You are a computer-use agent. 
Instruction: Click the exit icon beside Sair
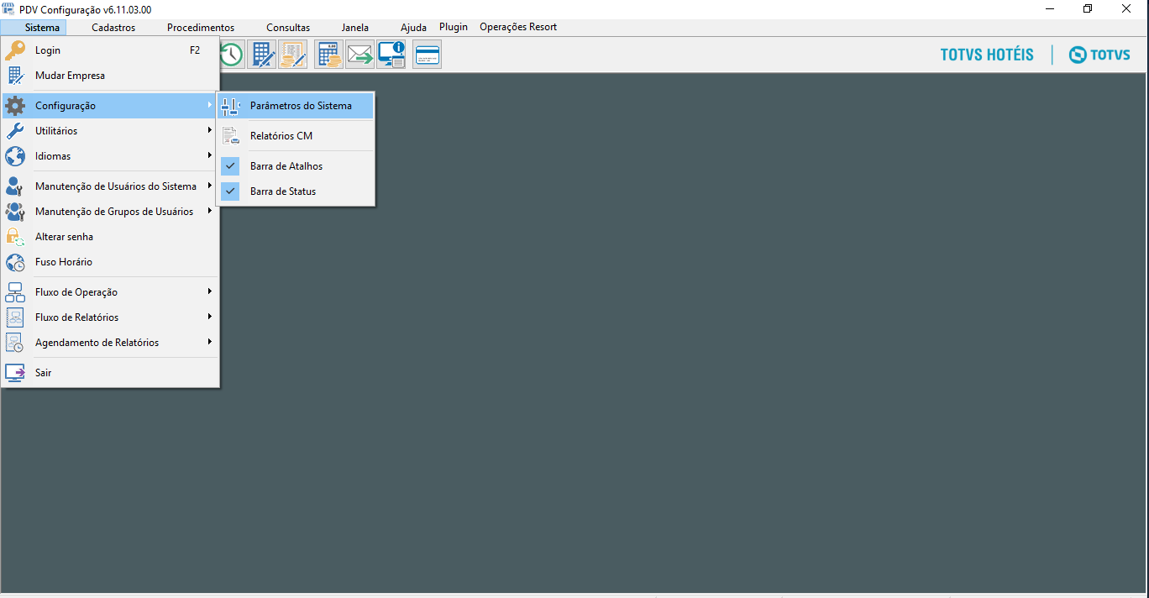click(15, 373)
